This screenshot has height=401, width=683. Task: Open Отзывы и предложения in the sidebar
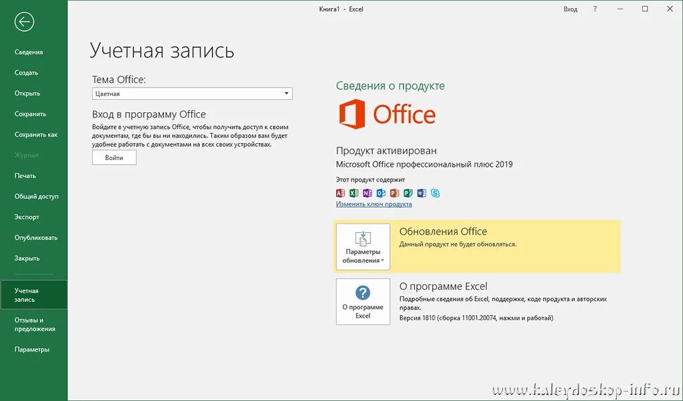point(33,324)
